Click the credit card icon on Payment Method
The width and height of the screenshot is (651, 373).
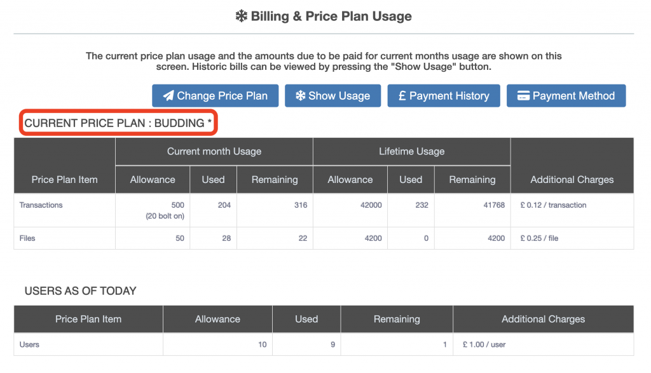click(x=524, y=96)
